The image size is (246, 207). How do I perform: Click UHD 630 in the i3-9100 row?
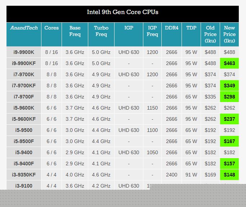pos(129,186)
